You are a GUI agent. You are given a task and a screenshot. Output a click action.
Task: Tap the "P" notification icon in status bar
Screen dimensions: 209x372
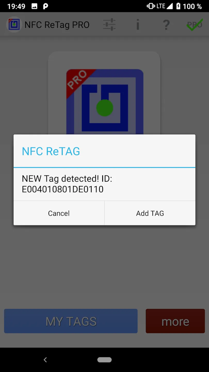click(45, 6)
